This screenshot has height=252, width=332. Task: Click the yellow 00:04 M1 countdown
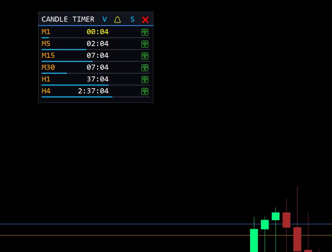pyautogui.click(x=97, y=32)
